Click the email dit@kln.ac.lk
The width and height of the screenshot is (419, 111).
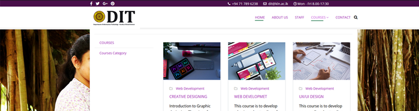tap(278, 4)
